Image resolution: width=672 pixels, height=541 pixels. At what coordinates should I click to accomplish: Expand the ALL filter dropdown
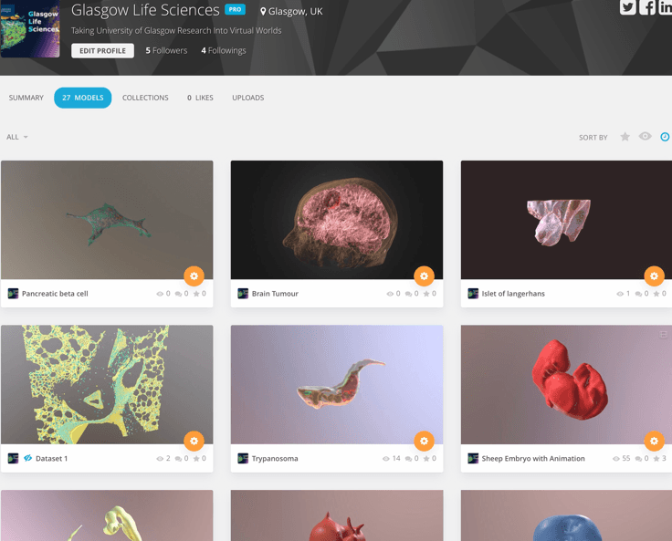(x=17, y=137)
